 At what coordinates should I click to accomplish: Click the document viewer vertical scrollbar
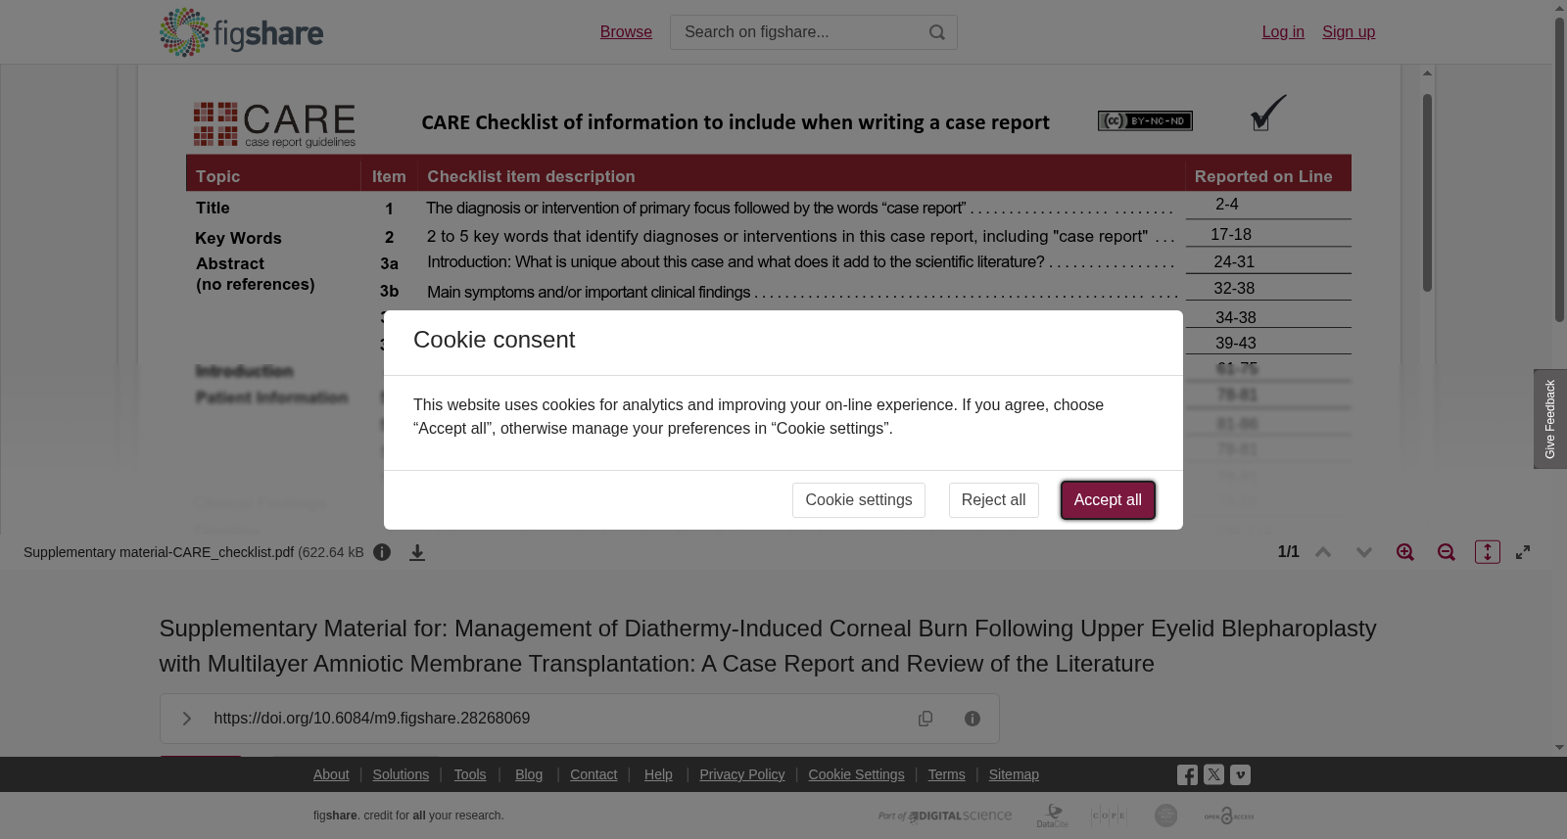pos(1427,192)
